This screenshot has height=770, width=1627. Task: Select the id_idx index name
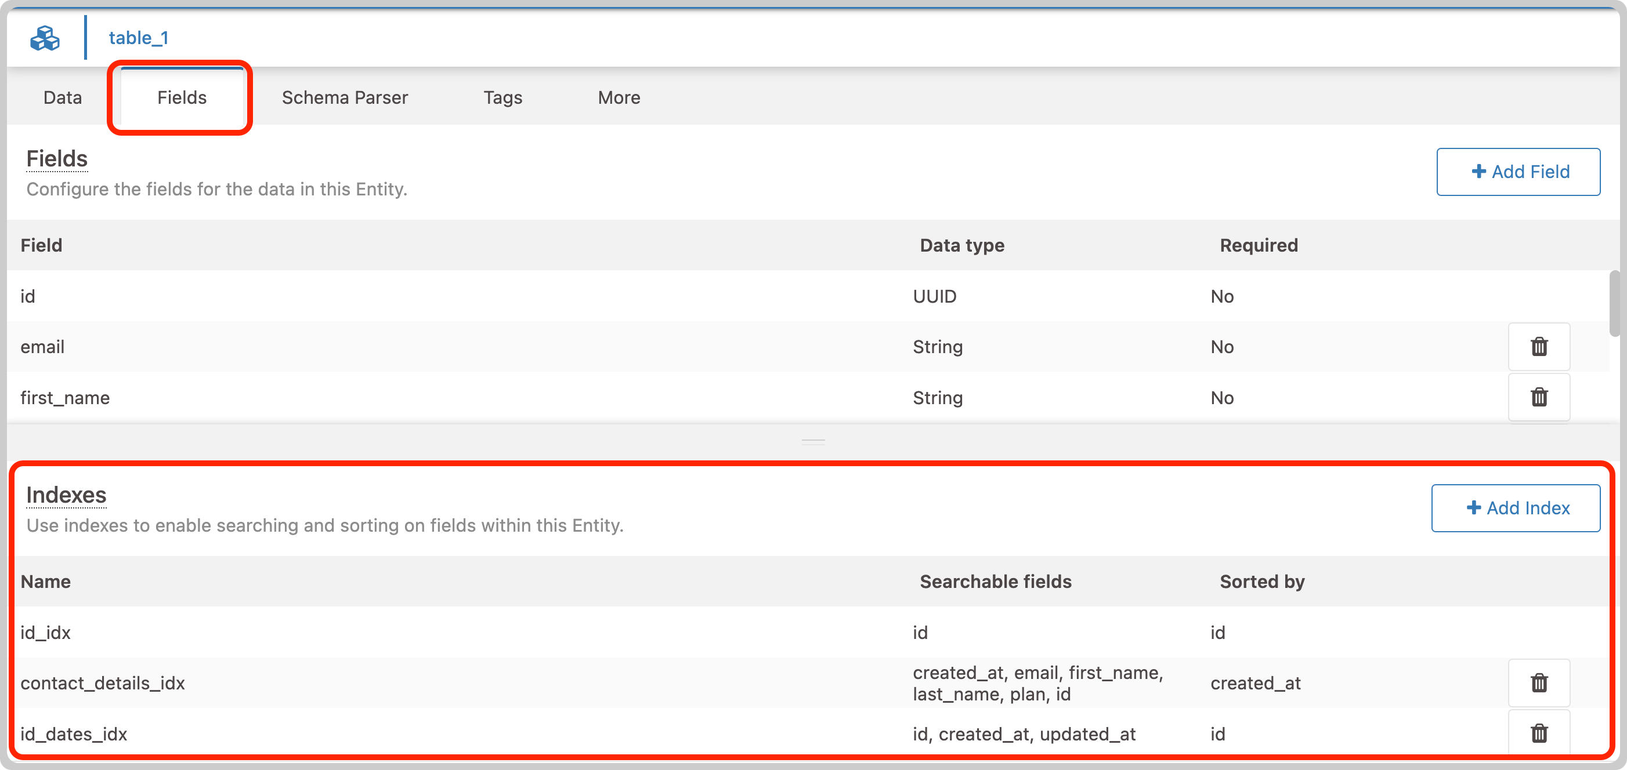(45, 633)
